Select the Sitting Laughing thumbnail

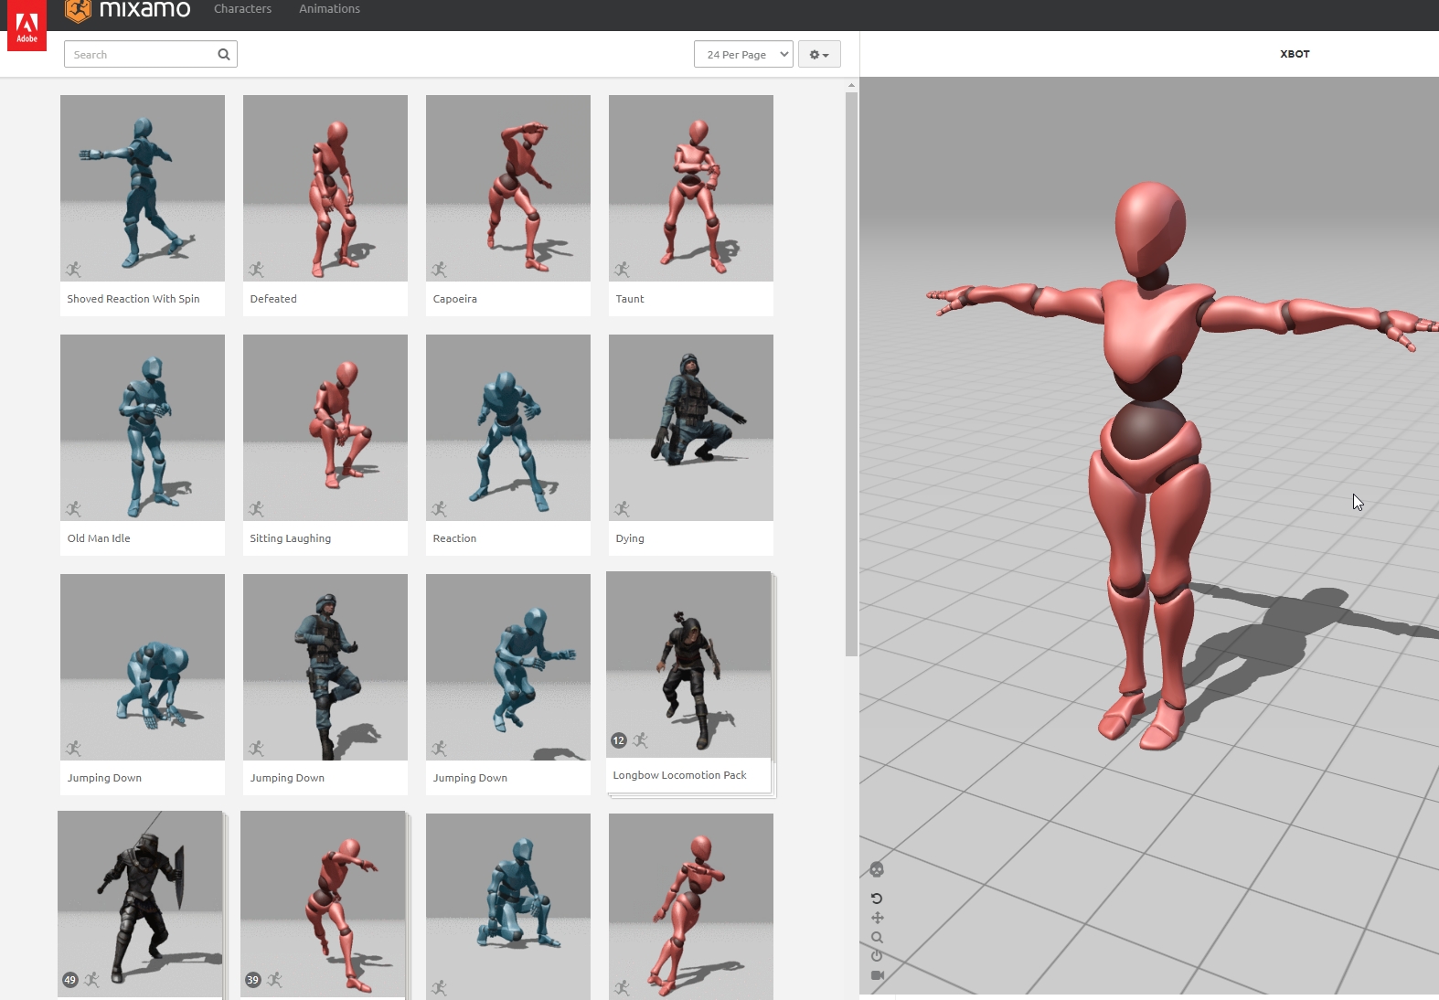point(325,428)
